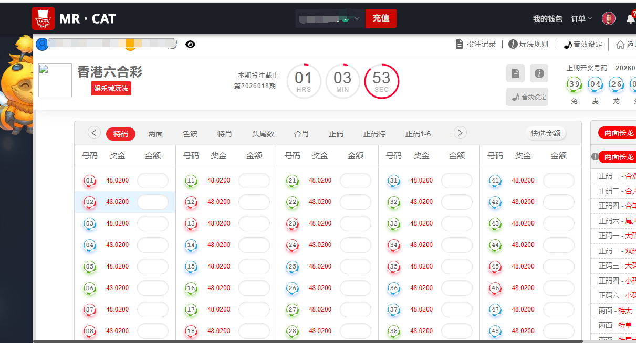Switch to the 两面 tab
636x343 pixels.
(x=155, y=134)
